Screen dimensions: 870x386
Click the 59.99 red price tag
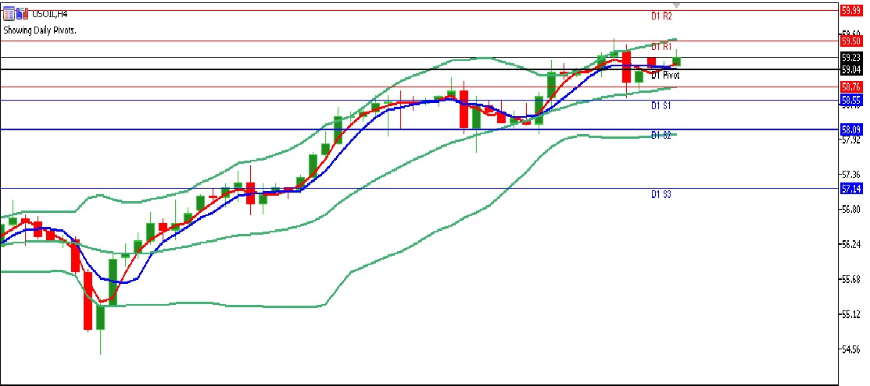850,10
